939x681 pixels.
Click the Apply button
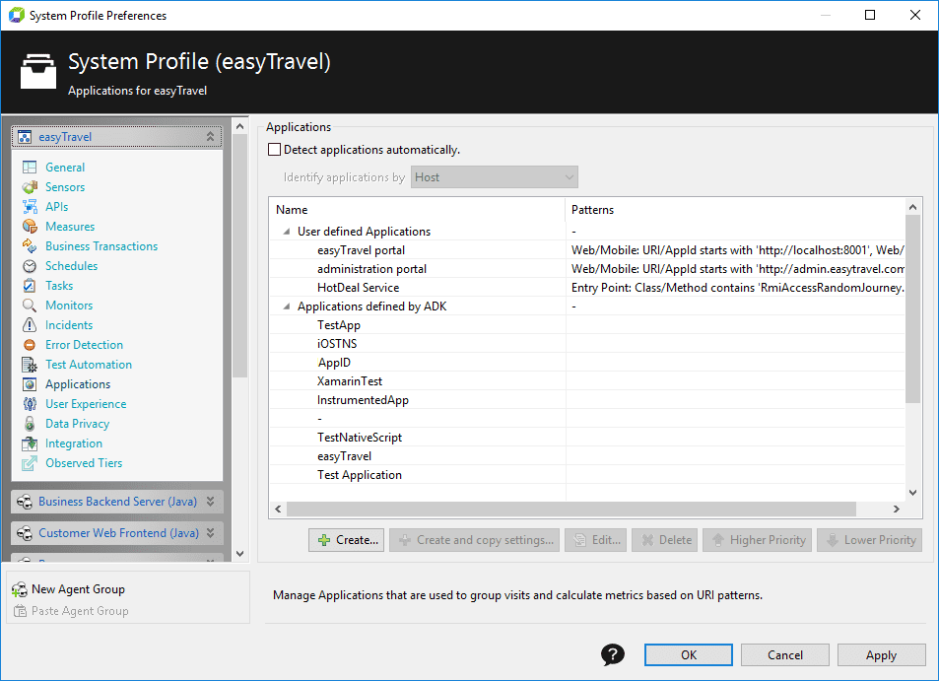click(882, 655)
